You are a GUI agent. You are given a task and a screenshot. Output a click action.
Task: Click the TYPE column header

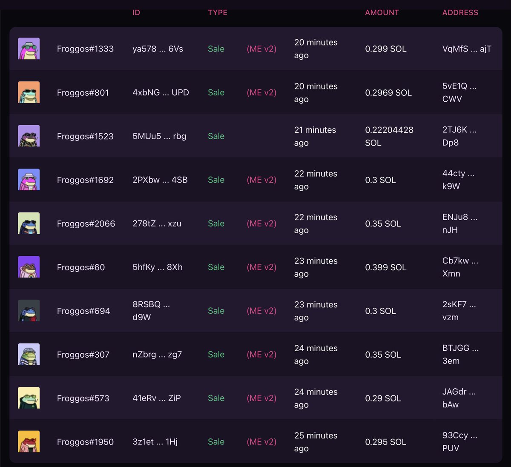(x=218, y=13)
